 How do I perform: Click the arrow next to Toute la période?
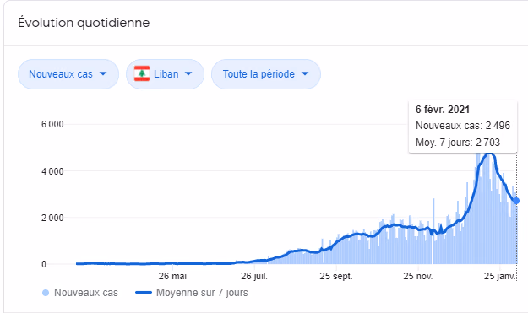pyautogui.click(x=305, y=73)
